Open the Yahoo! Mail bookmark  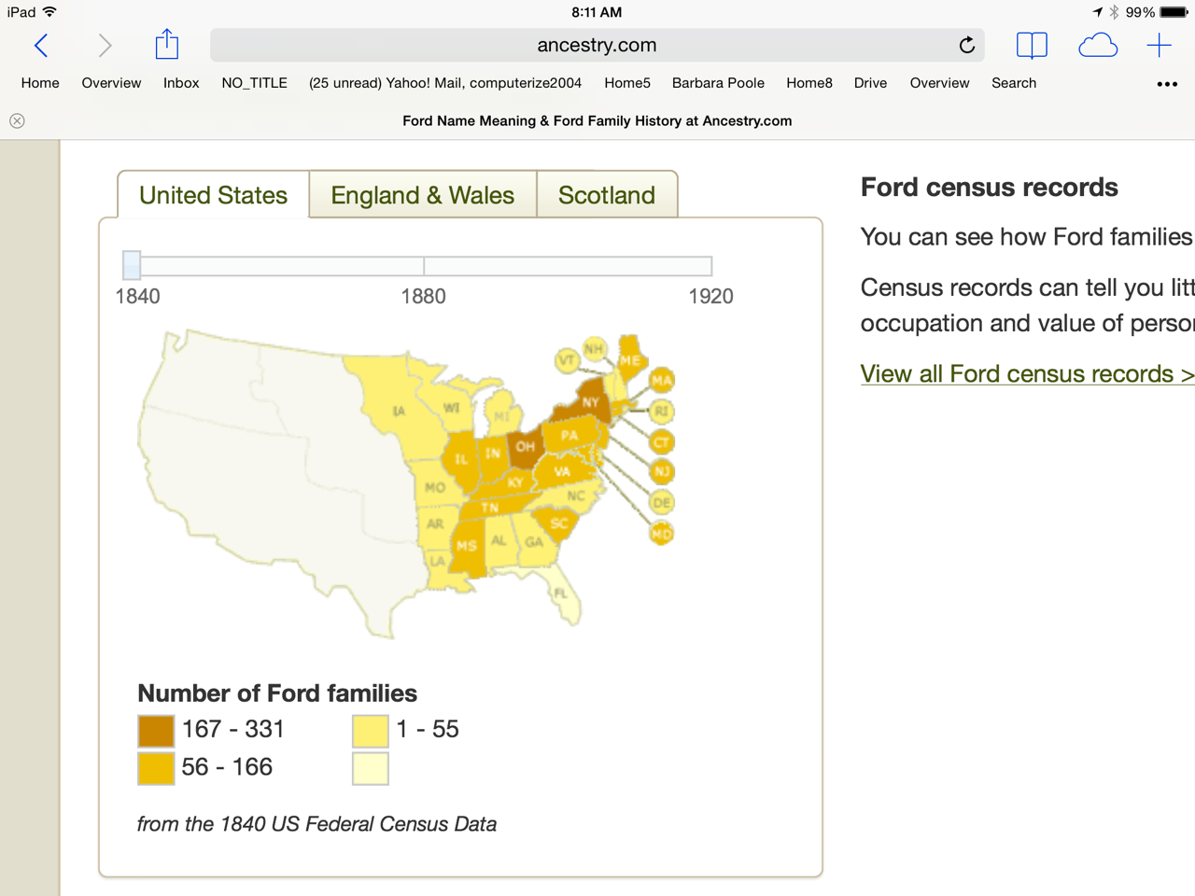click(445, 83)
